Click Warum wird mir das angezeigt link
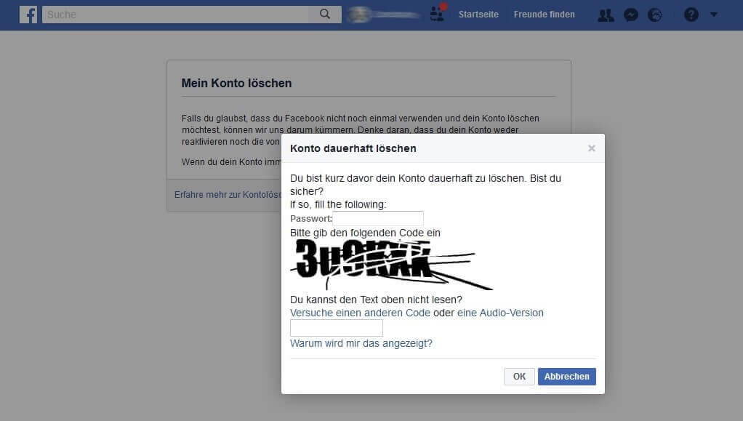This screenshot has width=743, height=421. [361, 343]
